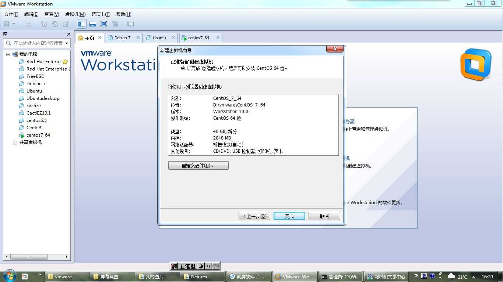
Task: Click the 2048 MB memory value
Action: click(222, 138)
